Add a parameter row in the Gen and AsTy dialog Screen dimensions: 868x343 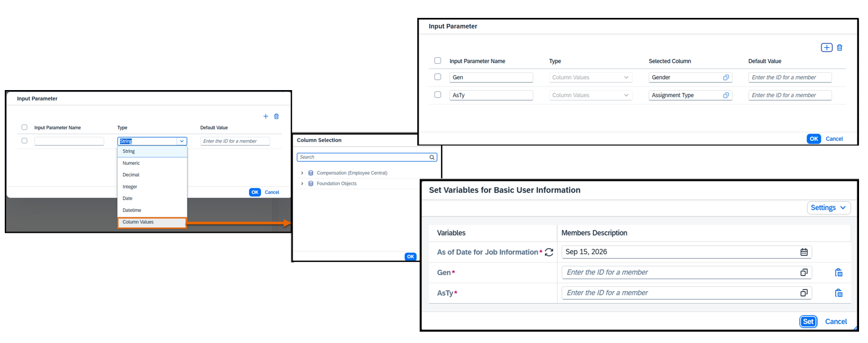pyautogui.click(x=826, y=48)
